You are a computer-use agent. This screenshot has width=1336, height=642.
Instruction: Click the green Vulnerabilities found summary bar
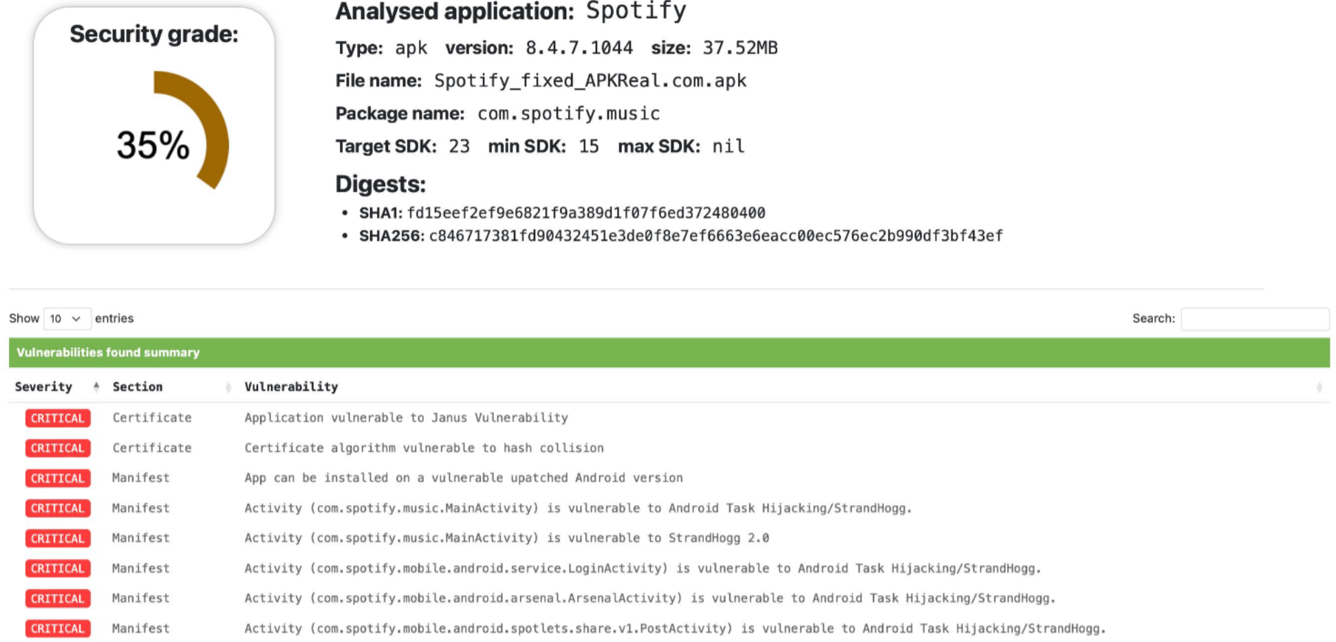(x=669, y=353)
